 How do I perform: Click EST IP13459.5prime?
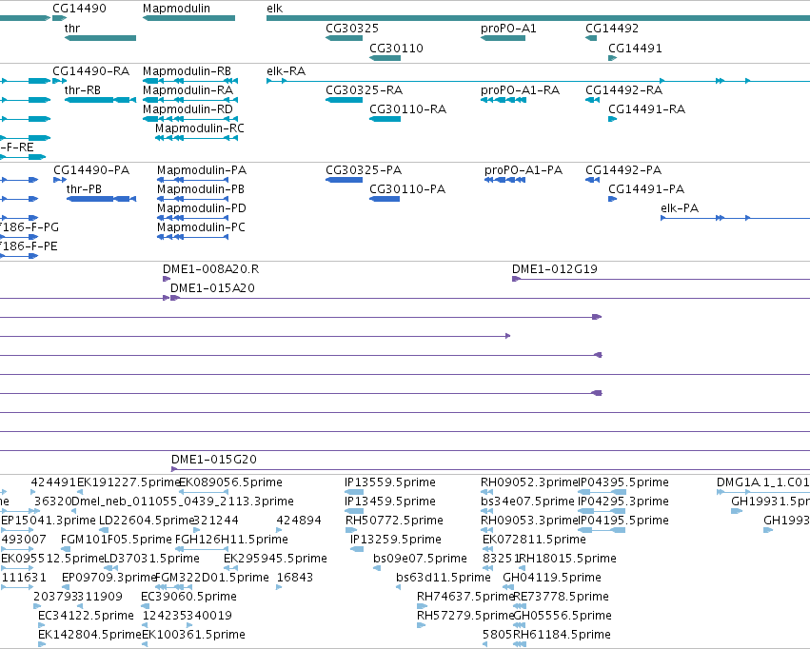[x=390, y=501]
